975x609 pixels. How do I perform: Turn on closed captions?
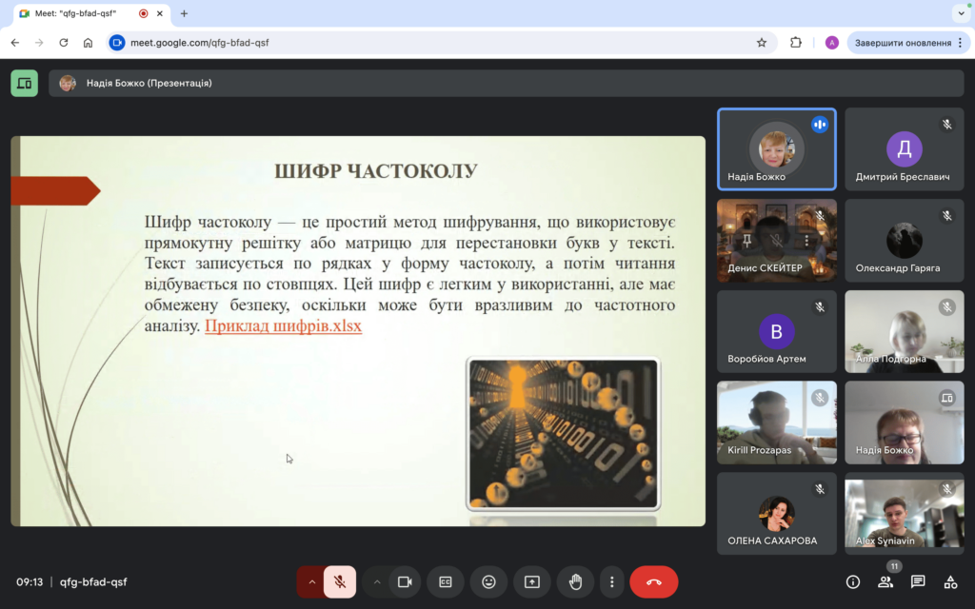(x=446, y=582)
